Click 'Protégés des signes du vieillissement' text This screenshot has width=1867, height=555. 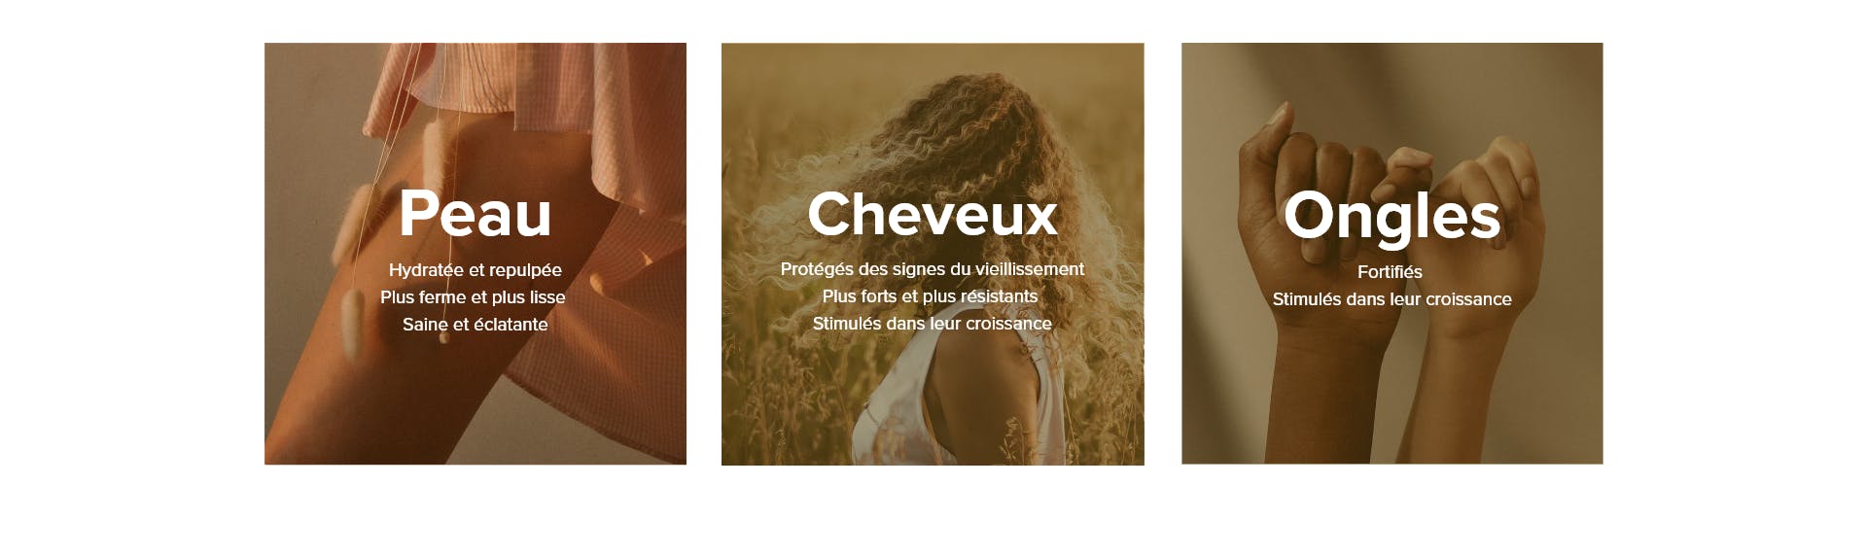pos(932,269)
